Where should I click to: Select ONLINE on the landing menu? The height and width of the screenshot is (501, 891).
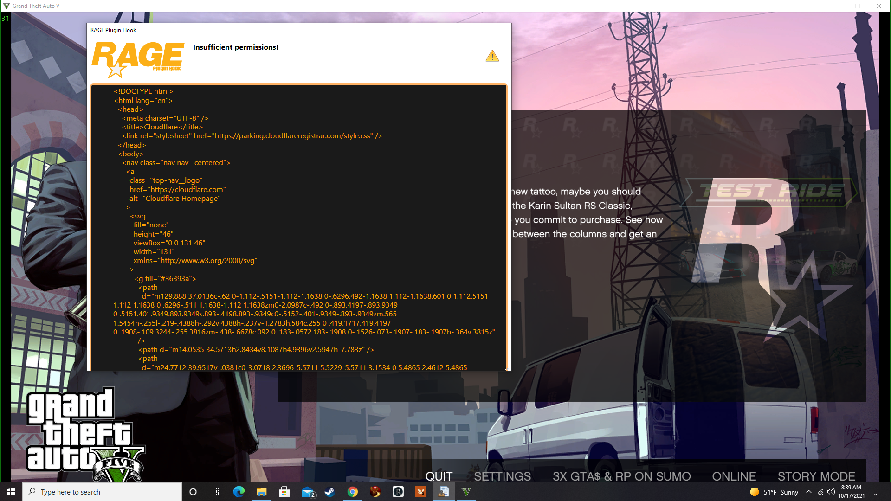pos(734,476)
